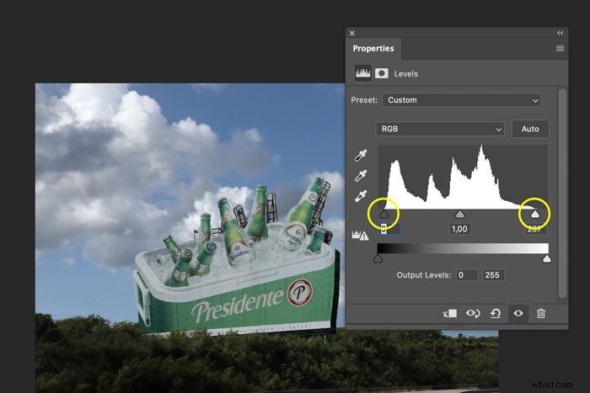The width and height of the screenshot is (590, 393).
Task: Click the black output level slider handle
Action: (x=378, y=259)
